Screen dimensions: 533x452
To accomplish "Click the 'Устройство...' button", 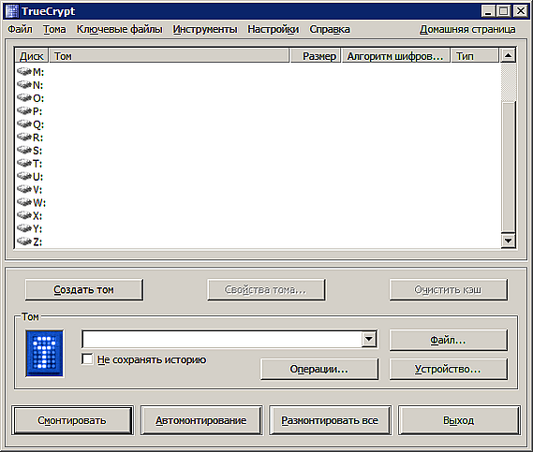I will tap(448, 369).
